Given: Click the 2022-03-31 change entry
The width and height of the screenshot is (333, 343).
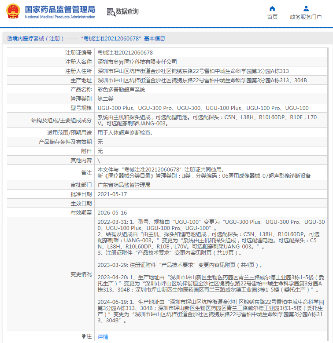Looking at the screenshot, I should point(211,237).
